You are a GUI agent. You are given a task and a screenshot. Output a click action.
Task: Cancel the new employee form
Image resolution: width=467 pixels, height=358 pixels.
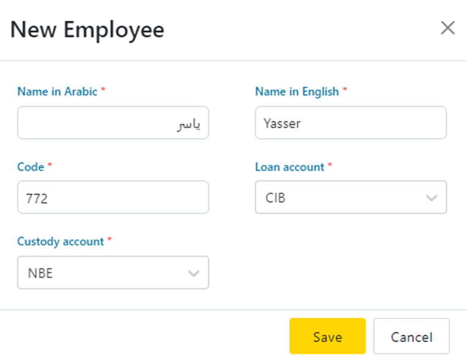pyautogui.click(x=411, y=337)
